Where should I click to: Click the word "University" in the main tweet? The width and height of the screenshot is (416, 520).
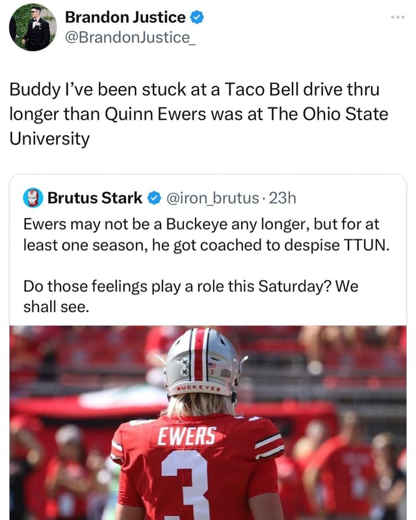point(49,139)
